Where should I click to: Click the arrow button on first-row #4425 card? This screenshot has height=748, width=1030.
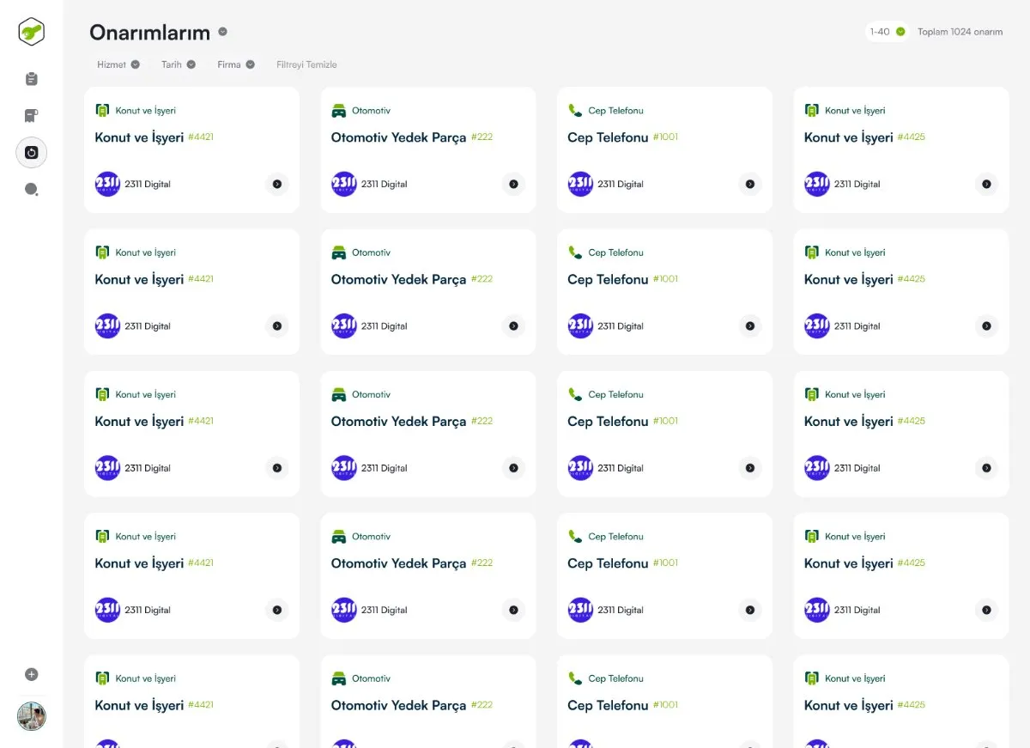(x=986, y=184)
